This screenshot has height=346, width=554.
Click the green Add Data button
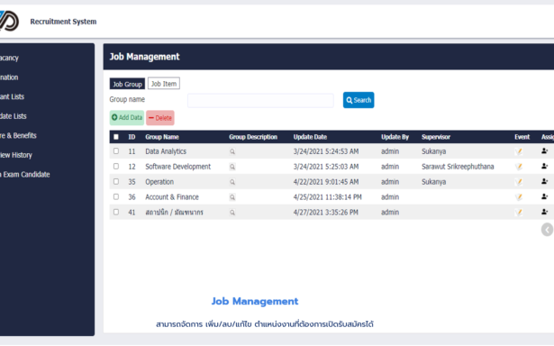click(126, 118)
